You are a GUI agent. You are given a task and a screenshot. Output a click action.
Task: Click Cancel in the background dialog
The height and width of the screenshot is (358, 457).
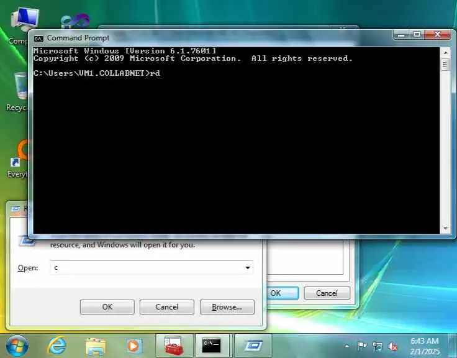click(x=327, y=293)
